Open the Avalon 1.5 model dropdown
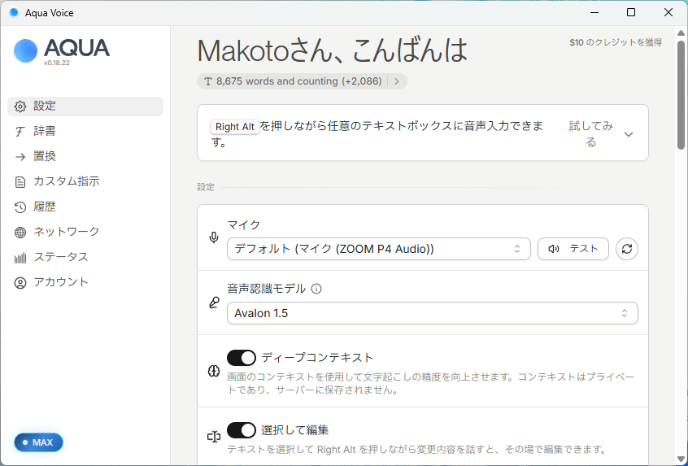The image size is (688, 466). pyautogui.click(x=432, y=313)
